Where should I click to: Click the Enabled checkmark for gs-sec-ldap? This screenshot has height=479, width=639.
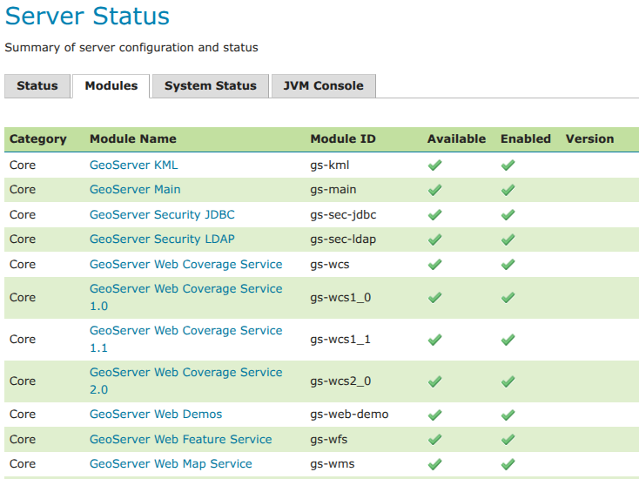tap(508, 239)
